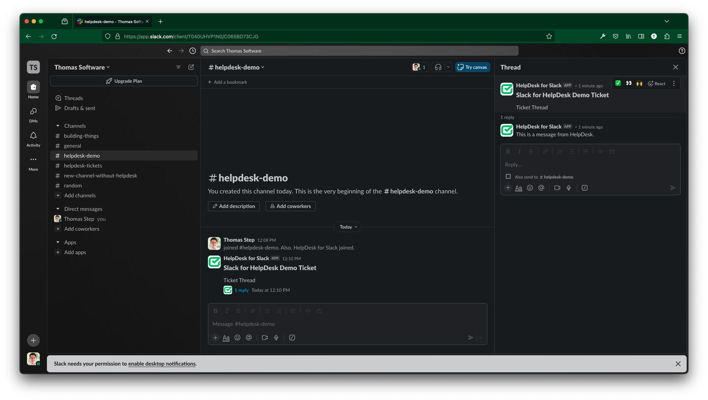708x400 pixels.
Task: Check Also send to #helpdesk-demo
Action: coord(508,176)
